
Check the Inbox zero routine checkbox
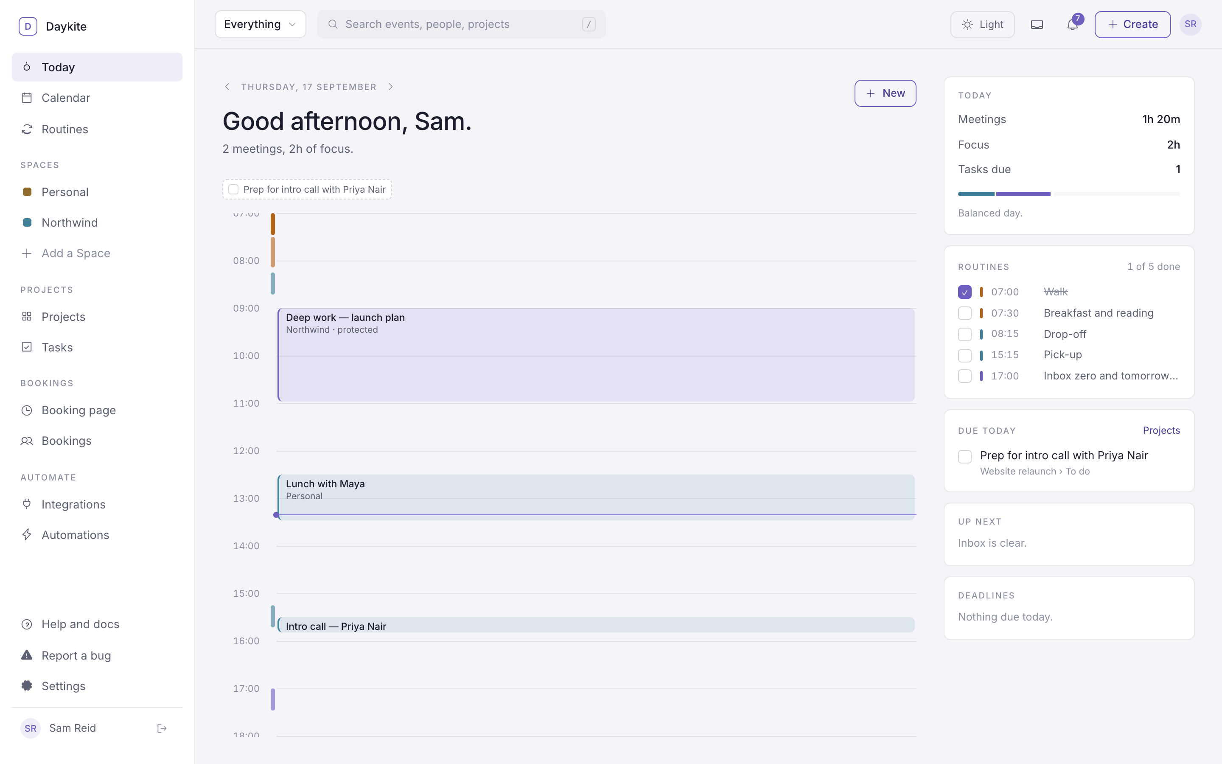coord(964,376)
